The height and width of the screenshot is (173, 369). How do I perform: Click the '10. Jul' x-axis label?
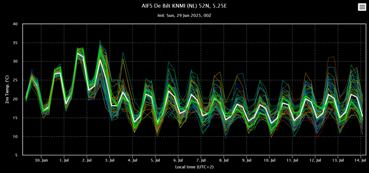click(x=270, y=160)
